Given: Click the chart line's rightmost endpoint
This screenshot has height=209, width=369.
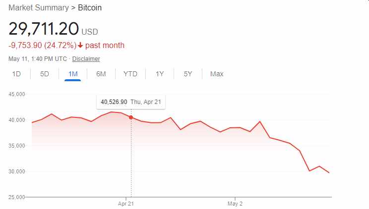Looking at the screenshot, I should point(329,172).
